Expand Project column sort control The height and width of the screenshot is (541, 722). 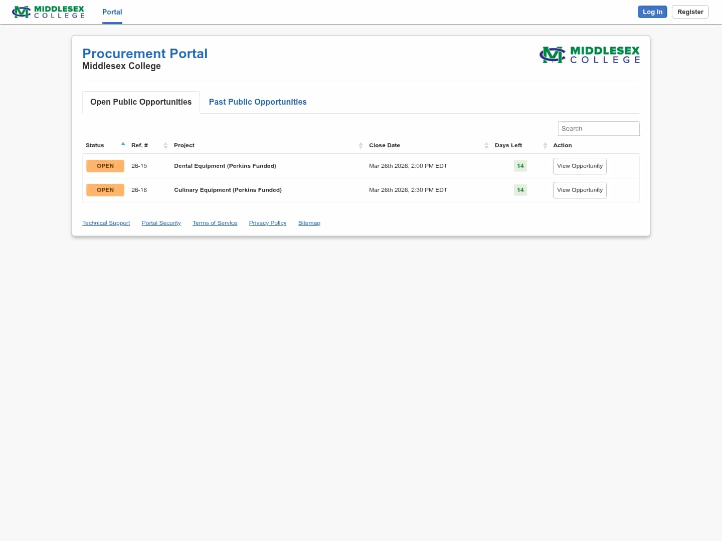360,145
